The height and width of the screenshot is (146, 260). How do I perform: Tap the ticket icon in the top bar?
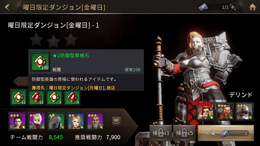click(203, 7)
